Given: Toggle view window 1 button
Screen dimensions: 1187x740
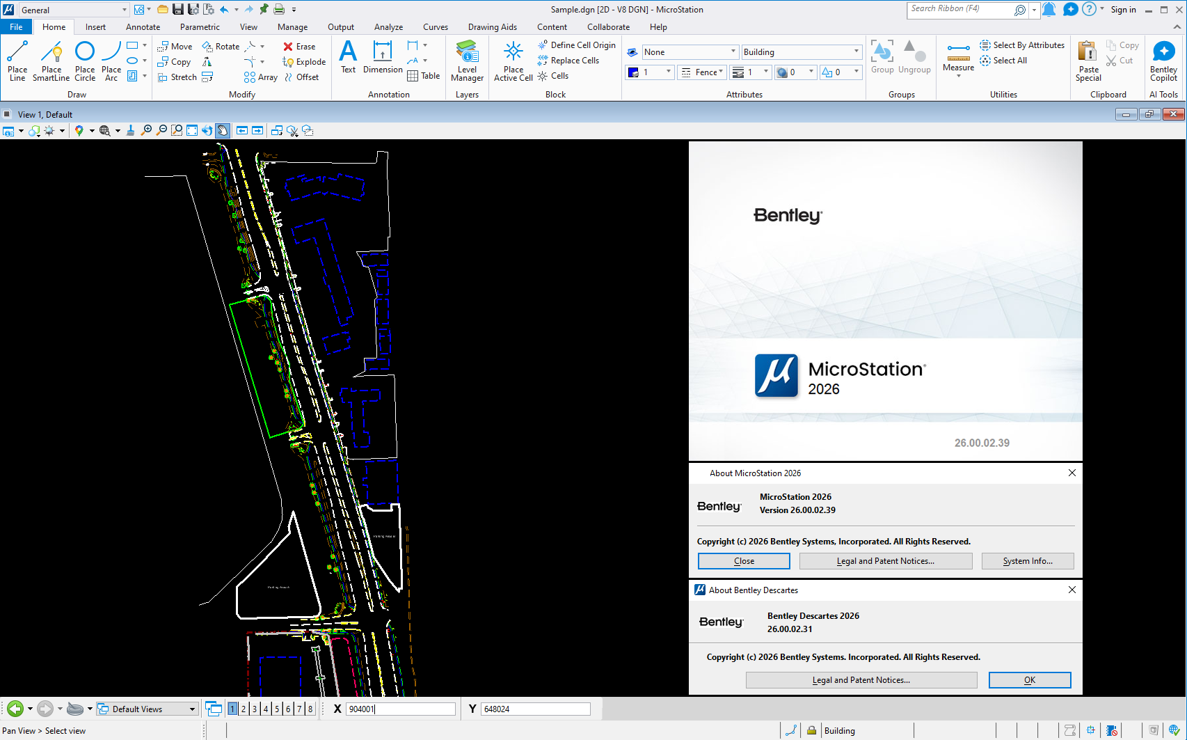Looking at the screenshot, I should point(232,709).
